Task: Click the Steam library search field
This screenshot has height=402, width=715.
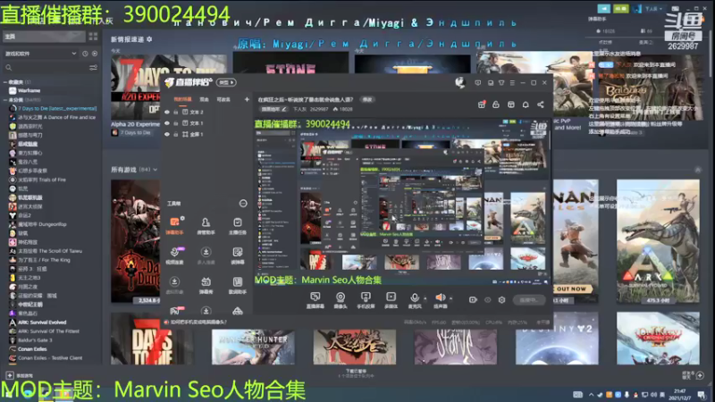Action: click(46, 68)
